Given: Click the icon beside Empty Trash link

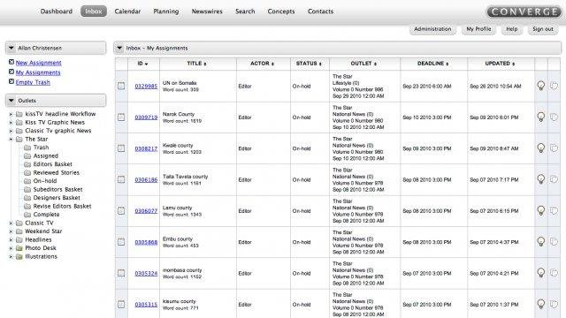Looking at the screenshot, I should point(11,81).
